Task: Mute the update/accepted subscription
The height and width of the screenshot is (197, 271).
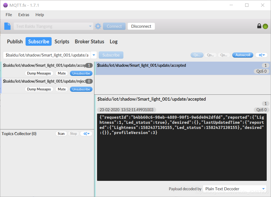Action: click(62, 73)
